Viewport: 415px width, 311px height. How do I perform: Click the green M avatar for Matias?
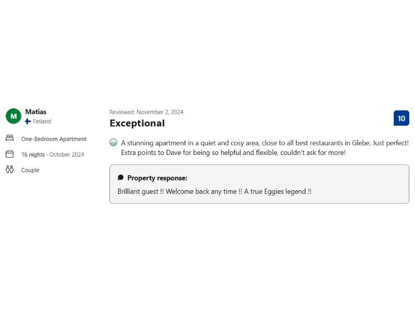click(13, 116)
